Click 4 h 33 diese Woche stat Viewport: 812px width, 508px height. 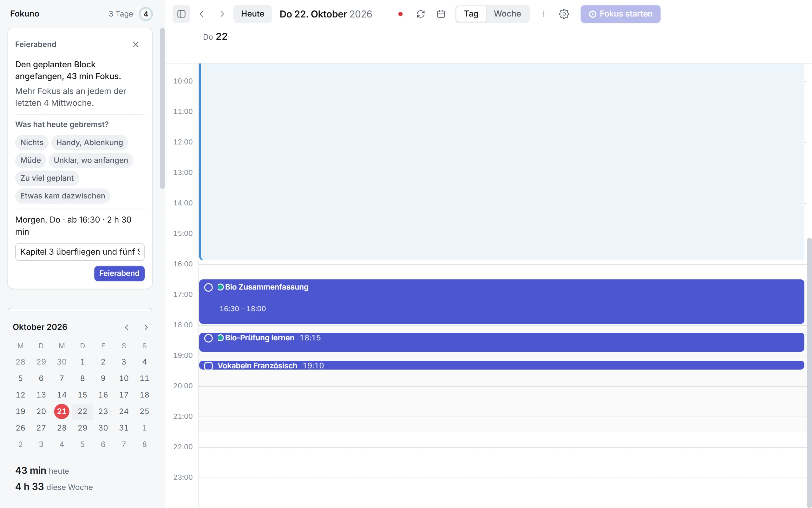point(54,486)
